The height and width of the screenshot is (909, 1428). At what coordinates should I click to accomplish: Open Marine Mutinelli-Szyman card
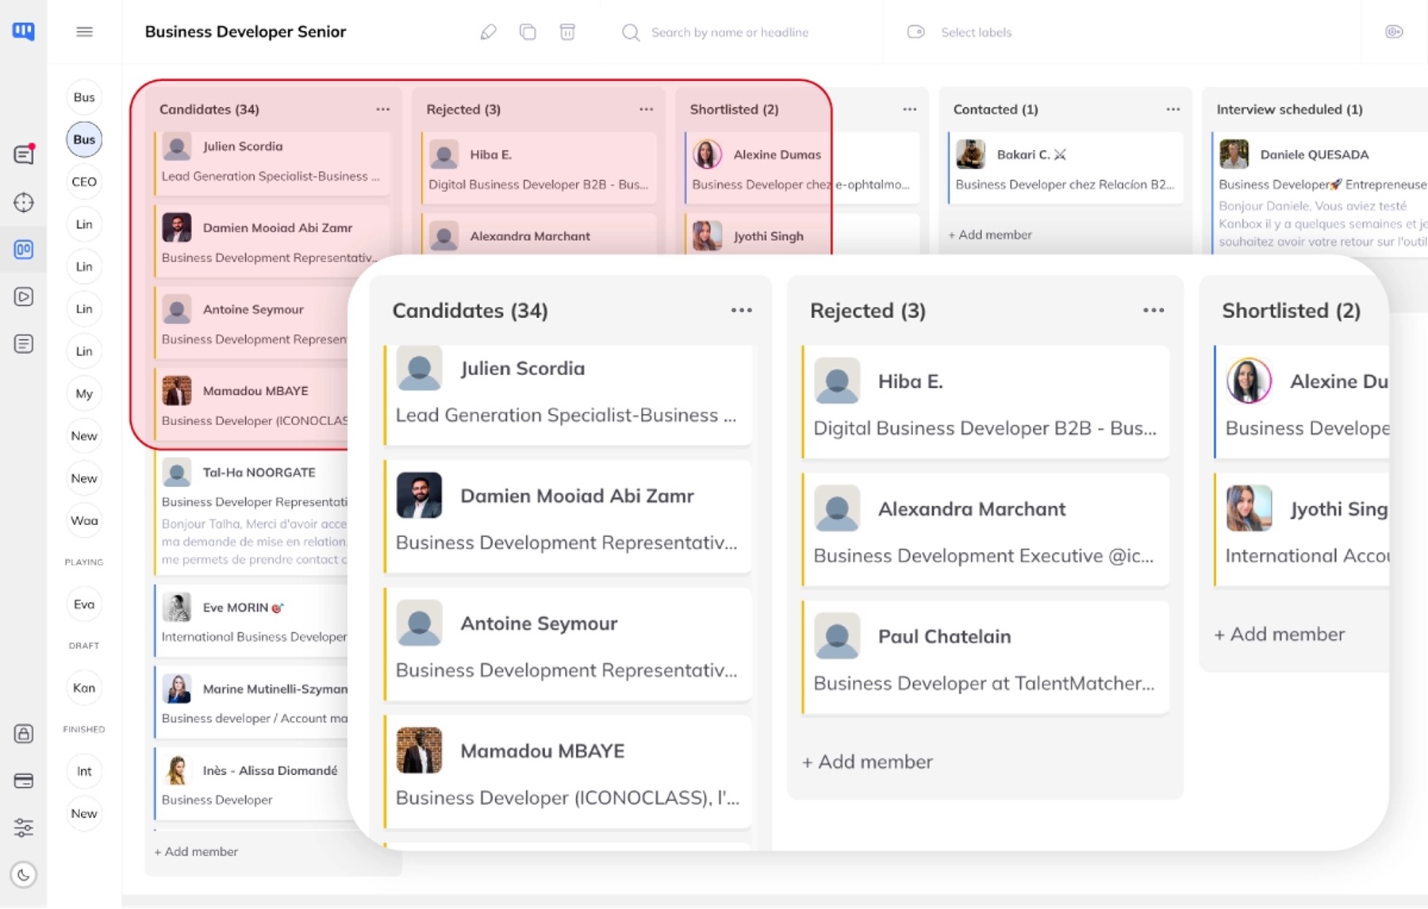tap(252, 703)
